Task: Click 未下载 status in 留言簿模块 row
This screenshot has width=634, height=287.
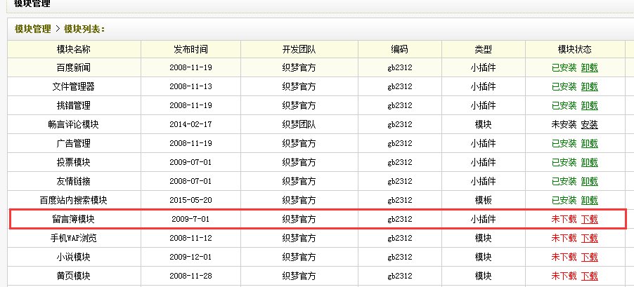Action: [564, 219]
